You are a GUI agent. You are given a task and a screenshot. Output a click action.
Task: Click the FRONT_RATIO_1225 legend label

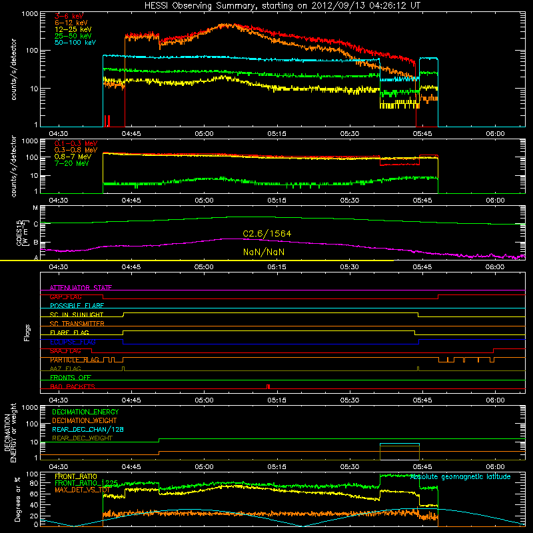click(87, 483)
